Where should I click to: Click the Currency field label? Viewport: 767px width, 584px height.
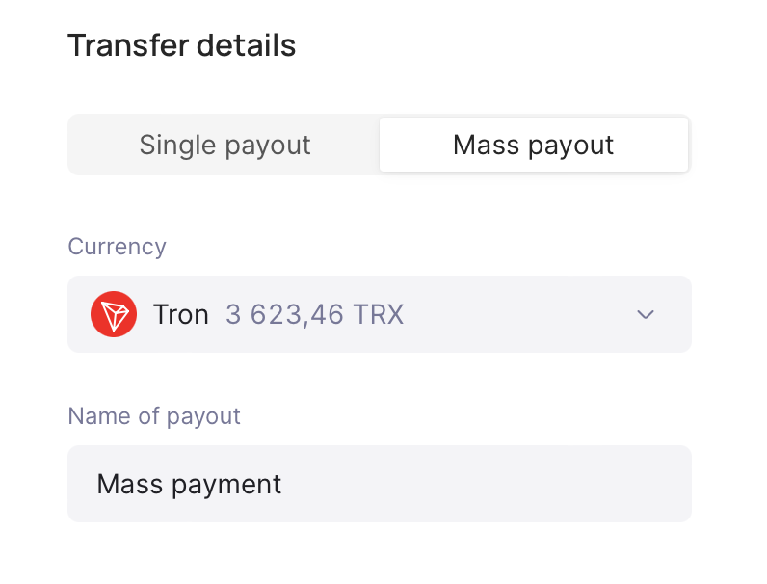tap(117, 247)
